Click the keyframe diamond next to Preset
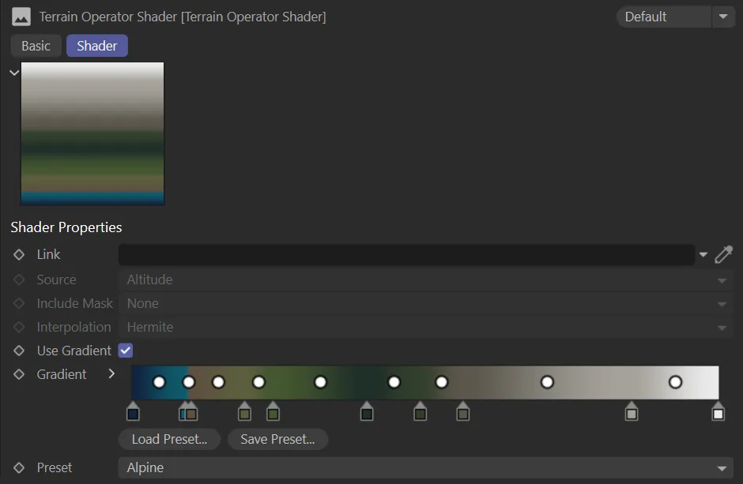743x484 pixels. pyautogui.click(x=19, y=467)
